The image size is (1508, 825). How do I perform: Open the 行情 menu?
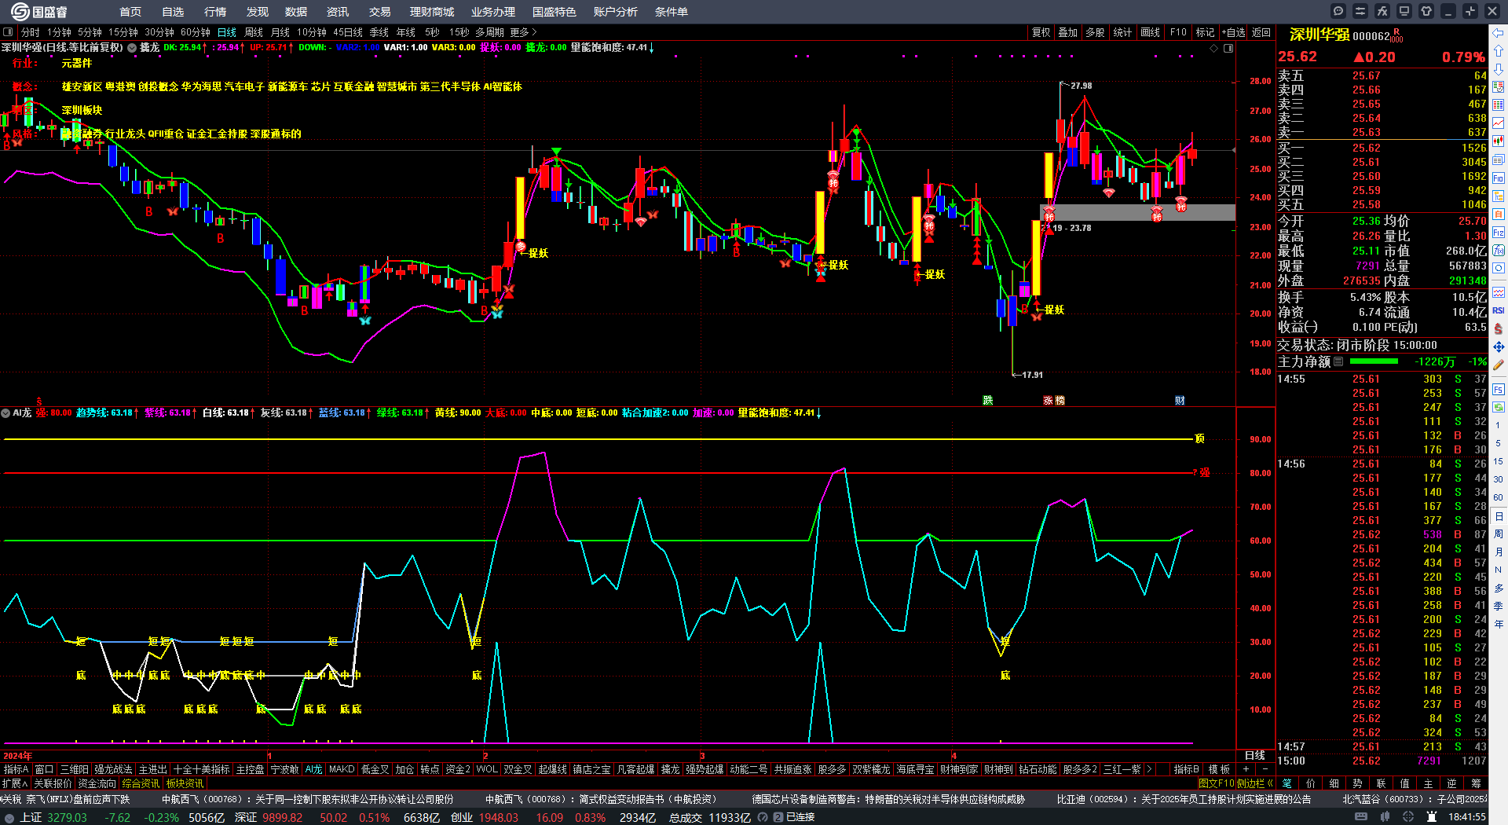tap(215, 12)
